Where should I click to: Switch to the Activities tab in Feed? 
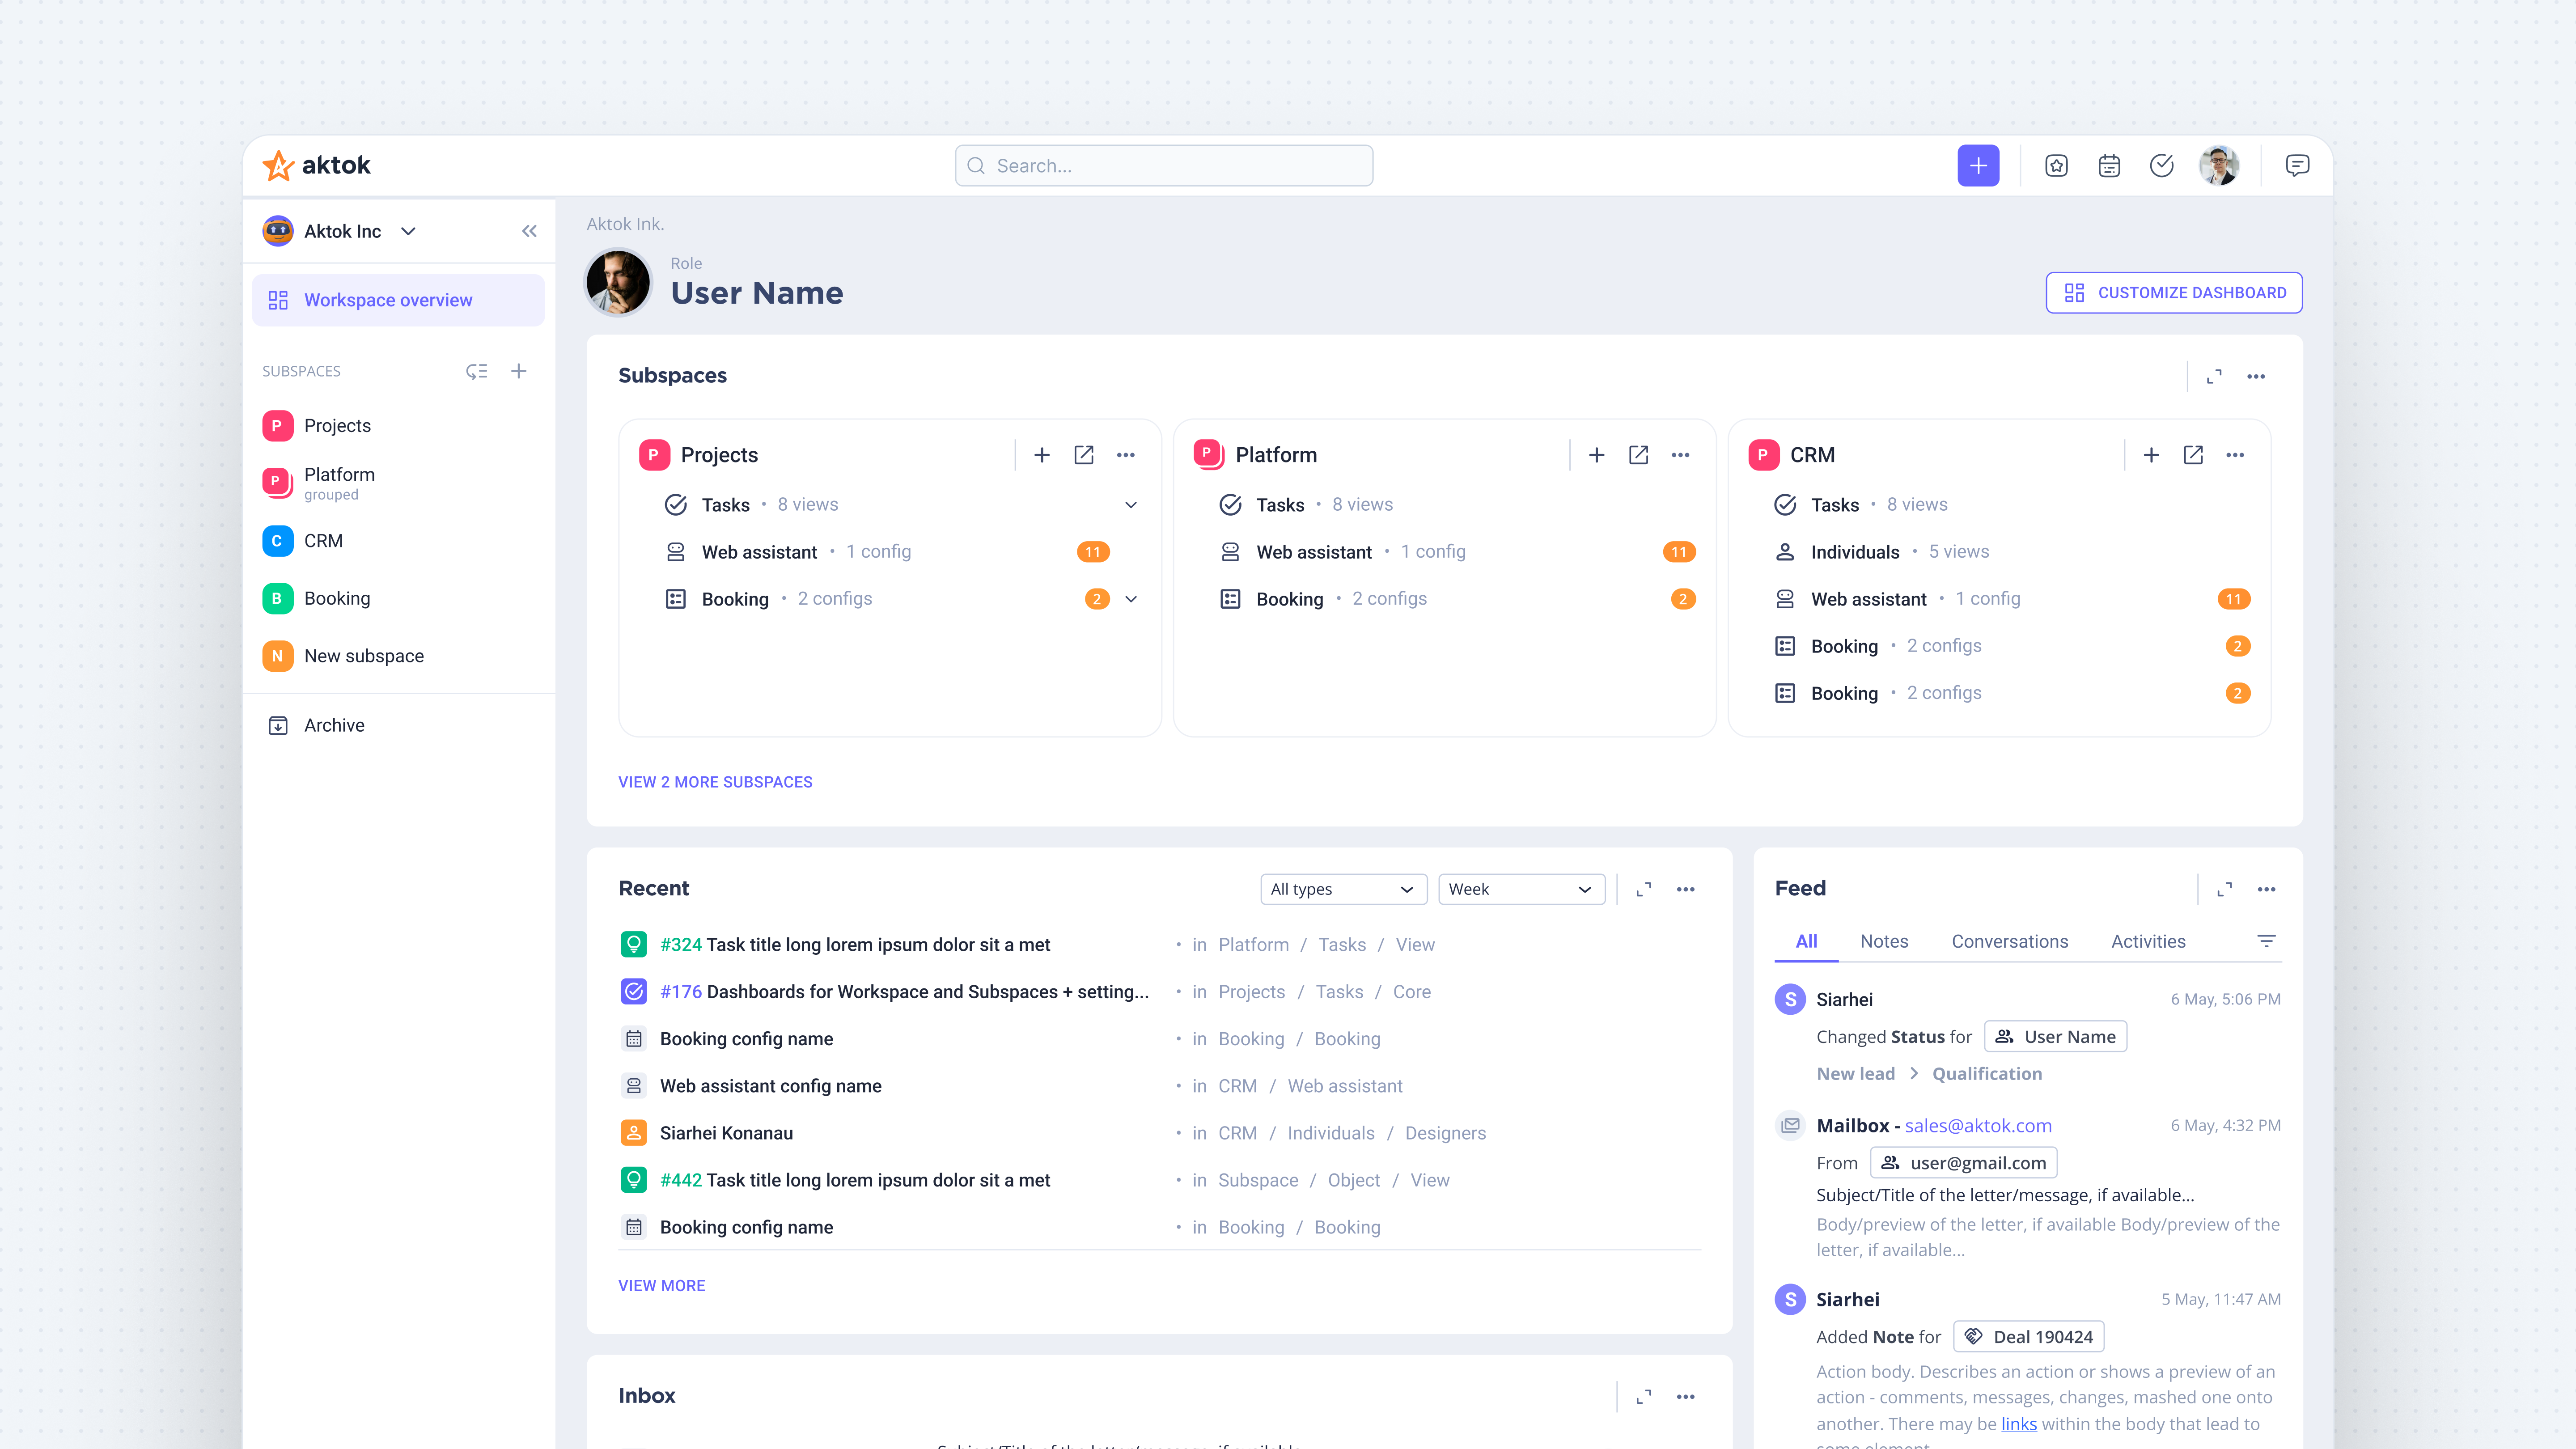[2148, 941]
